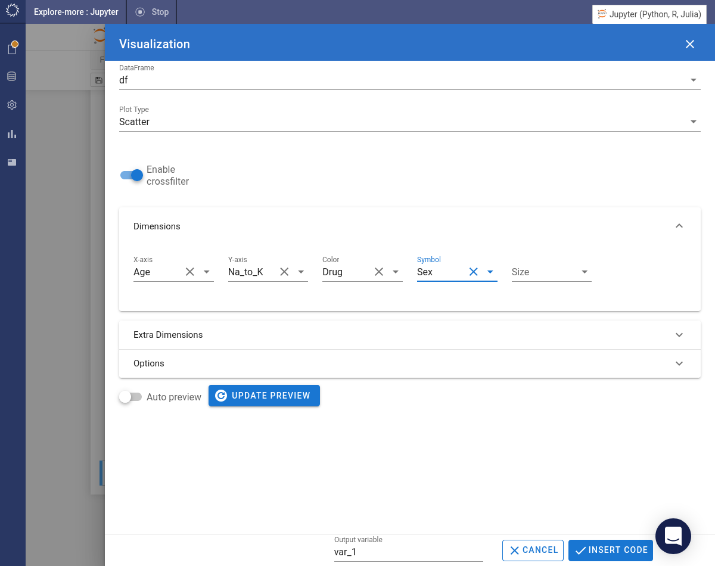Click the INSERT CODE button
715x566 pixels.
611,551
